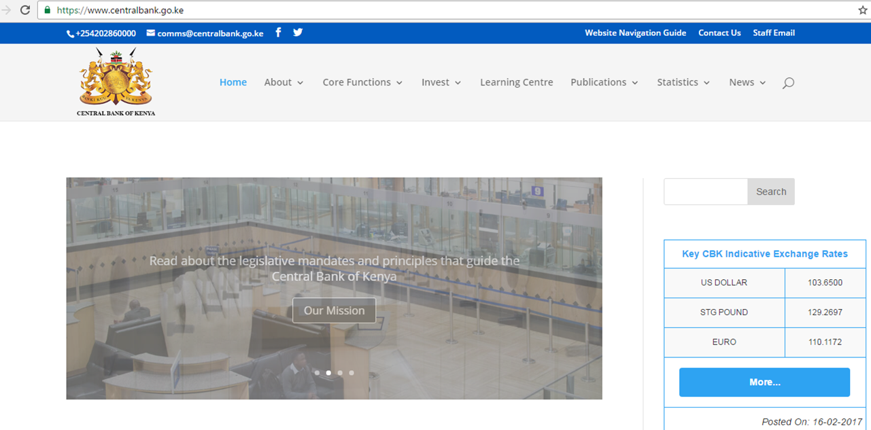Screen dimensions: 871x430
Task: Click the sidebar Search button
Action: [x=771, y=192]
